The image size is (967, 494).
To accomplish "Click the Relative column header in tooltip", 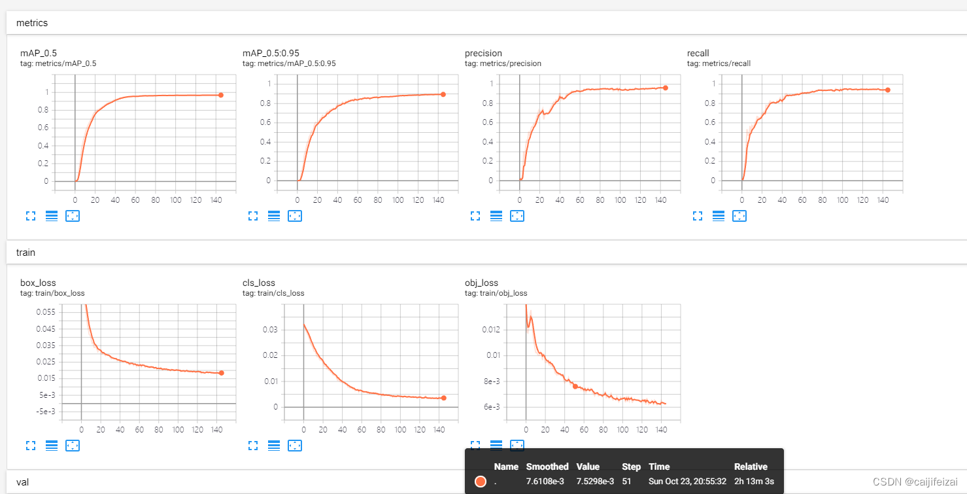I will 751,467.
